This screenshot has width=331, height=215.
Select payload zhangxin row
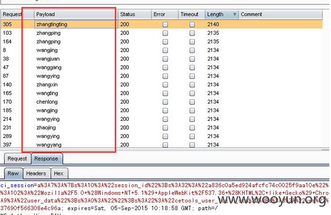coord(47,85)
